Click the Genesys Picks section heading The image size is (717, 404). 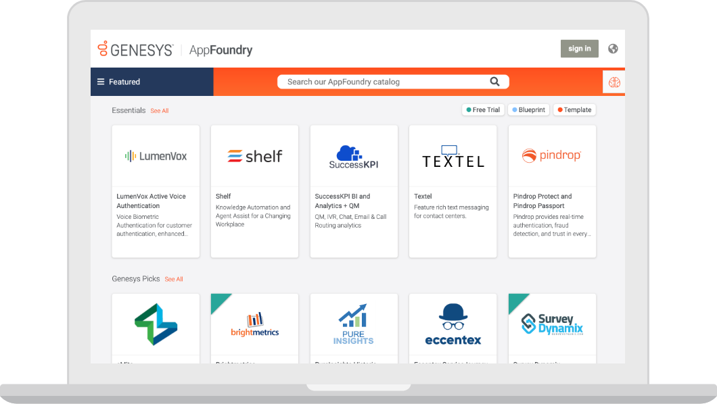click(x=136, y=279)
